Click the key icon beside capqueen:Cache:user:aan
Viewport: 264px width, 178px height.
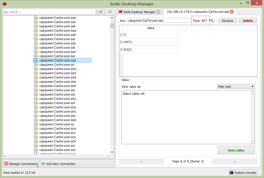[36, 52]
